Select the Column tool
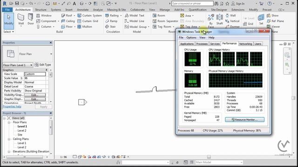298x167 pixels. tap(45, 27)
